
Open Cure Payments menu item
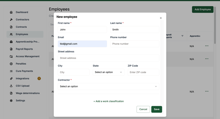[25, 71]
